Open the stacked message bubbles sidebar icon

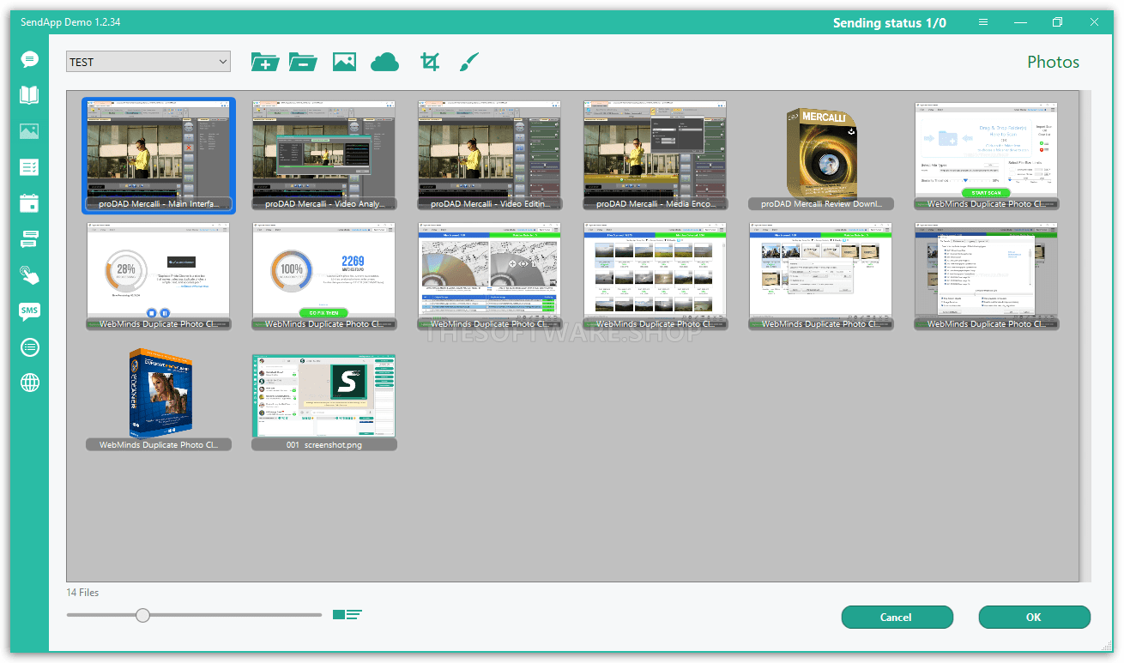(30, 239)
